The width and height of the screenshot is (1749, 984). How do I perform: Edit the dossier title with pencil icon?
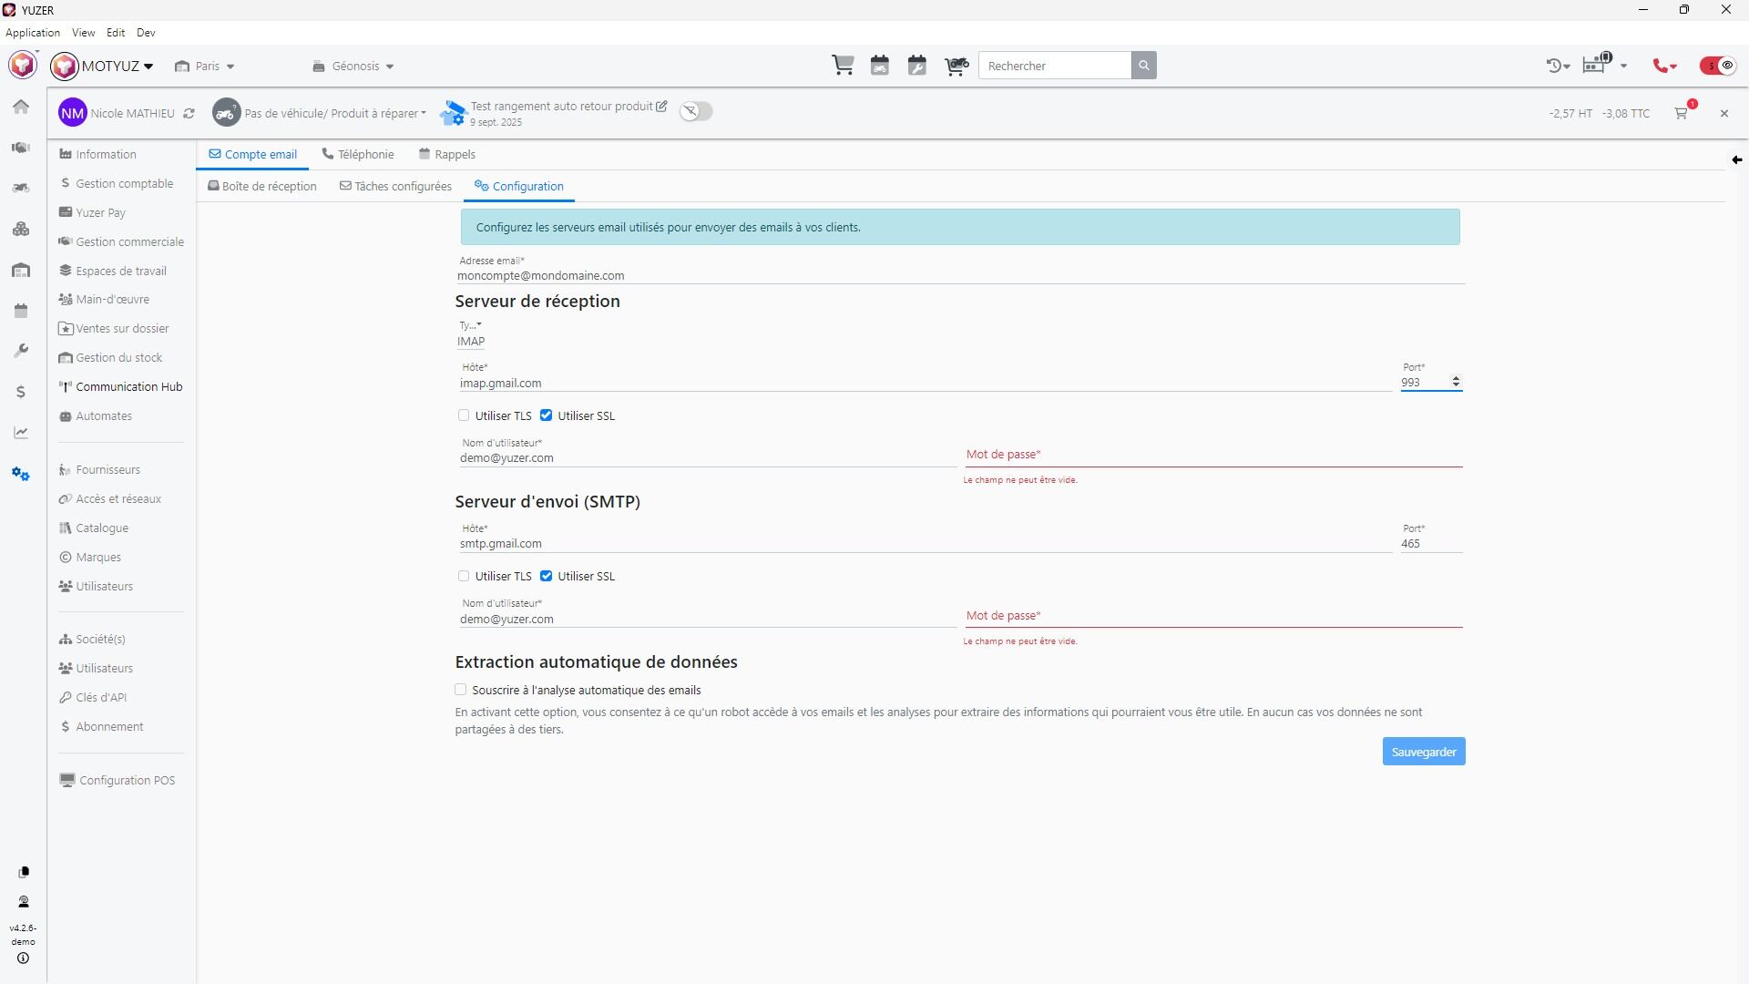tap(662, 107)
